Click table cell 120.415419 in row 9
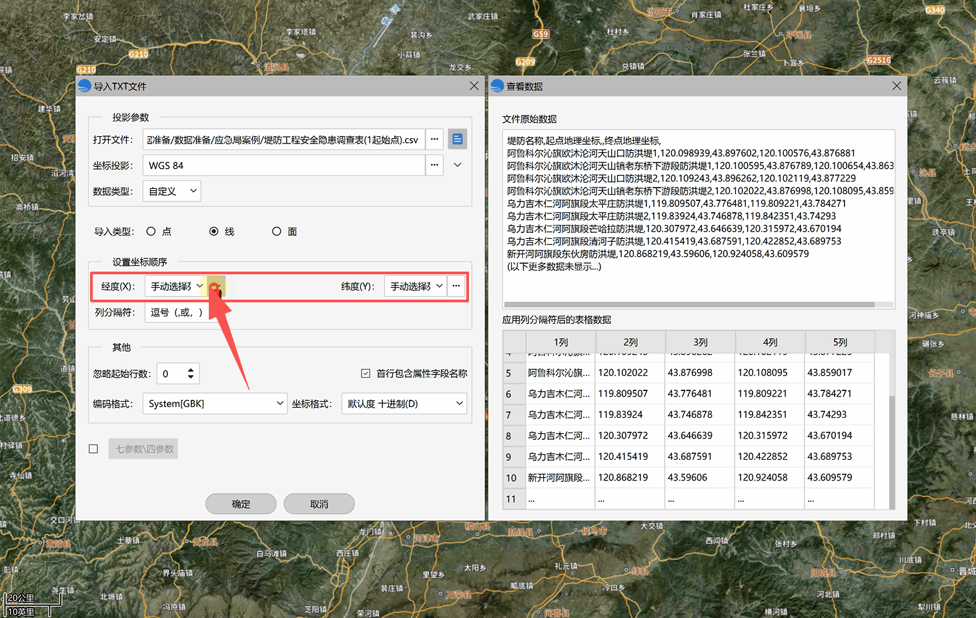This screenshot has height=618, width=976. tap(630, 456)
